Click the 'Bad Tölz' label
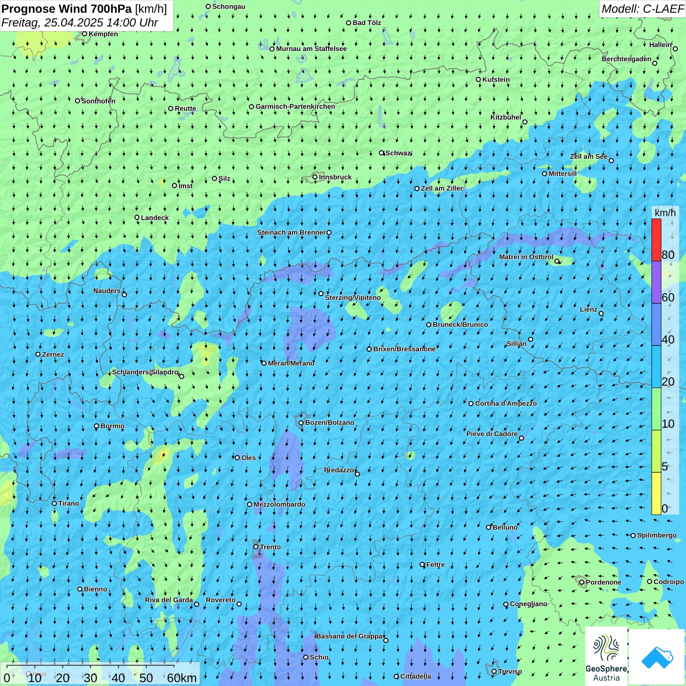Viewport: 686px width, 686px height. (367, 23)
